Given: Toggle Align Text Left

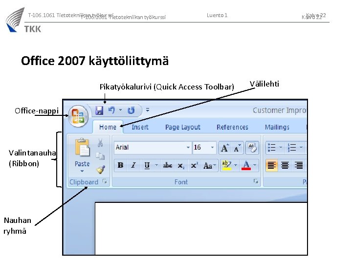Looking at the screenshot, I should [272, 165].
